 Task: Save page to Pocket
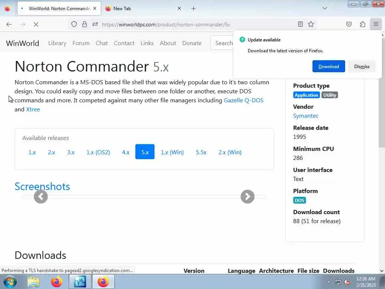click(349, 24)
